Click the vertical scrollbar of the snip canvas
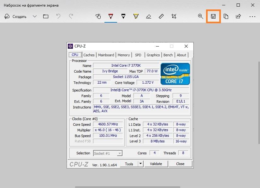This screenshot has width=260, height=188. tap(259, 102)
